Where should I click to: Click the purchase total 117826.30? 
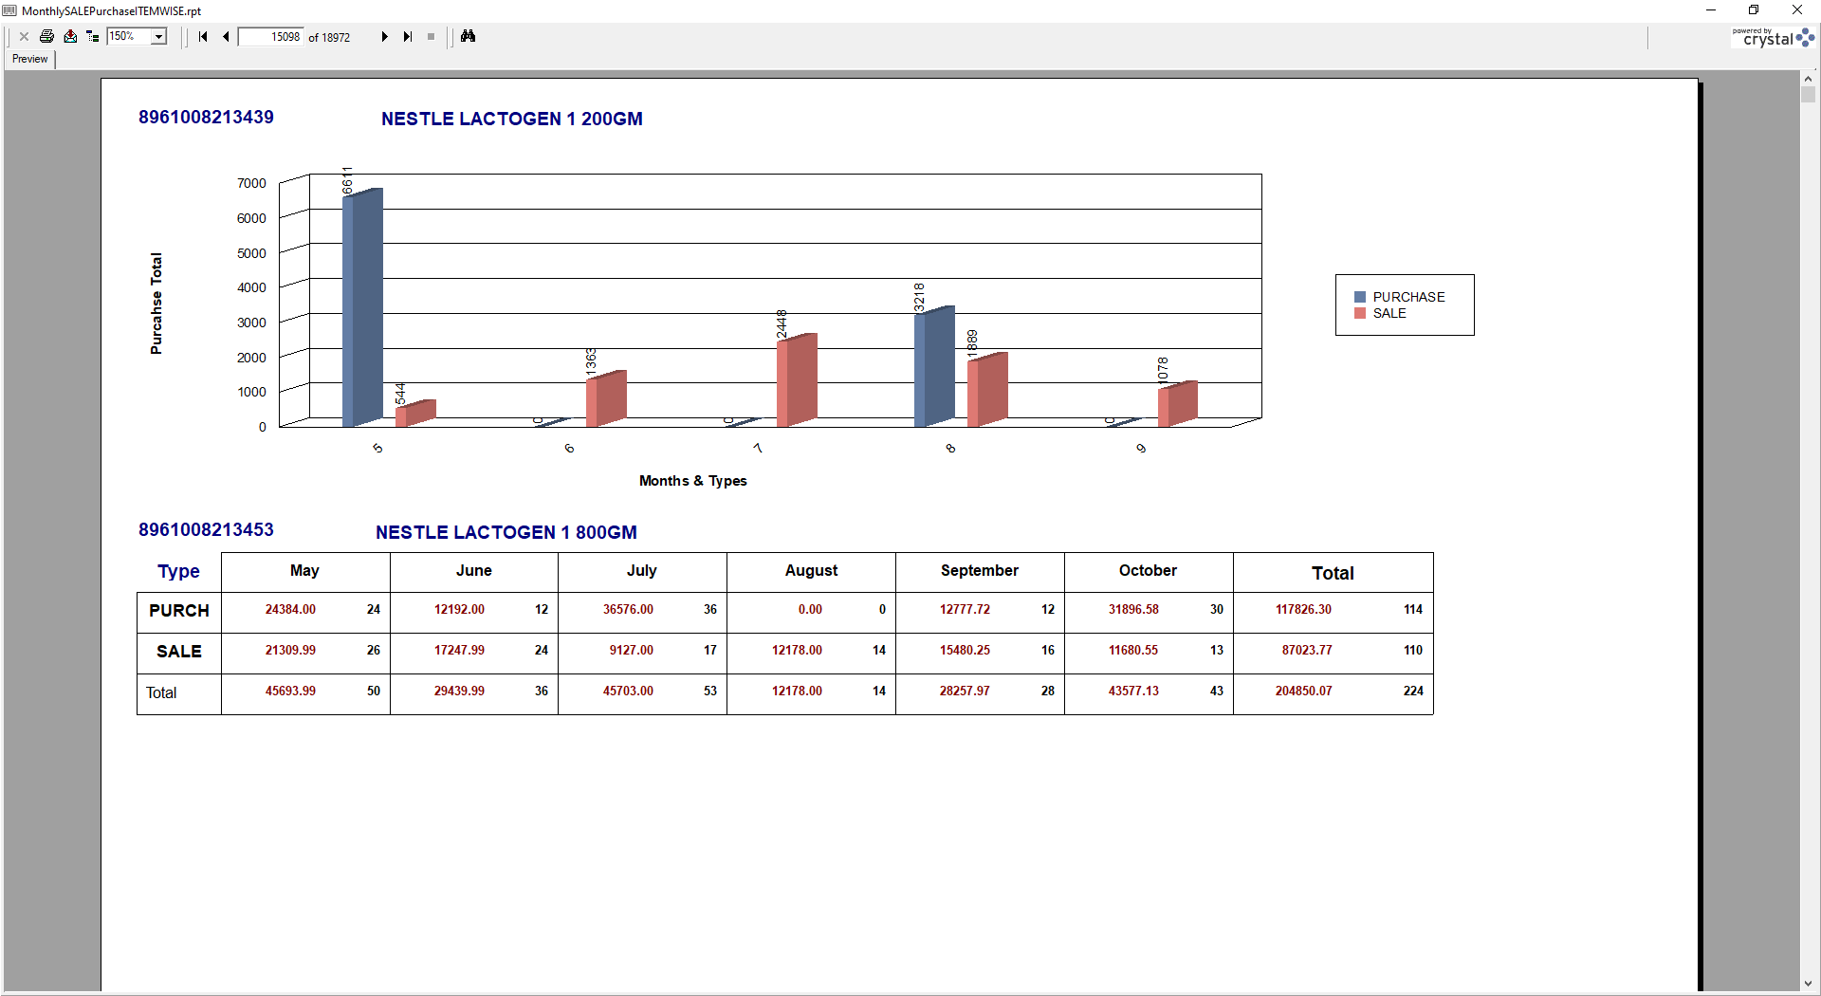point(1303,610)
